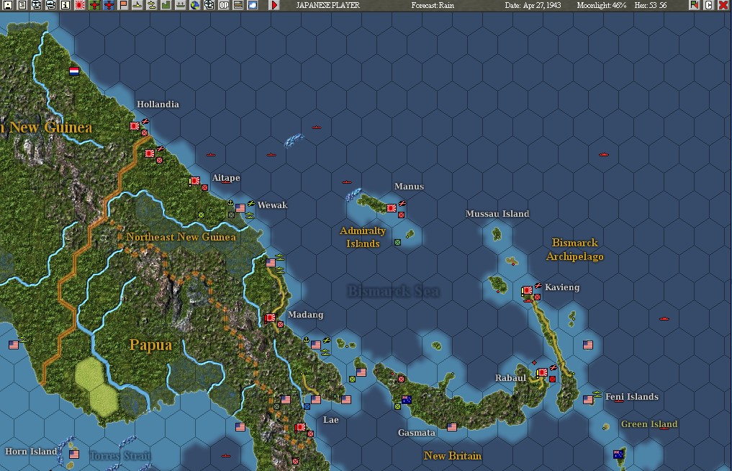Select the green fighter aircraft icon
This screenshot has height=471, width=732.
click(93, 6)
